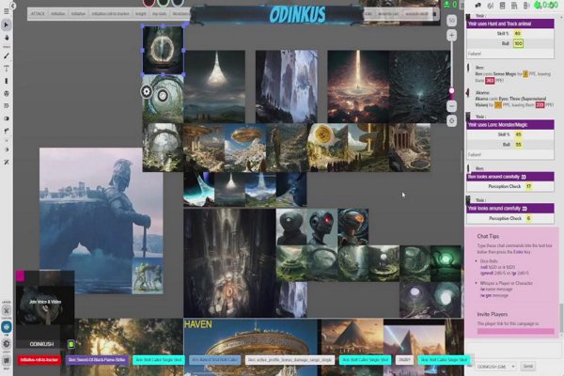
Task: Open the hamburger menu at top left
Action: pos(7,11)
